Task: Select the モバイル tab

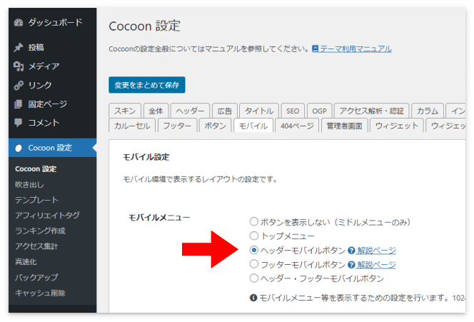Action: point(253,126)
